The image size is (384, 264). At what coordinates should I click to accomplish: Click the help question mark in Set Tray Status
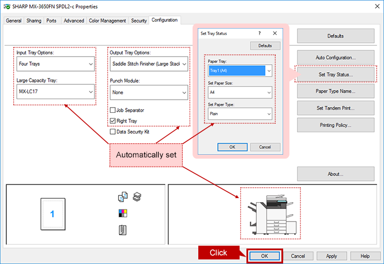click(x=260, y=33)
